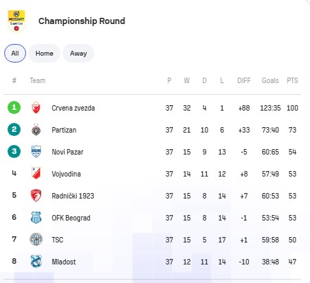
Task: Open the Partizan team page
Action: tap(64, 130)
